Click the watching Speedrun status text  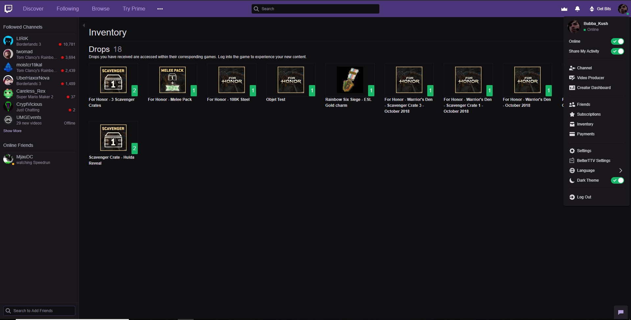[x=33, y=163]
